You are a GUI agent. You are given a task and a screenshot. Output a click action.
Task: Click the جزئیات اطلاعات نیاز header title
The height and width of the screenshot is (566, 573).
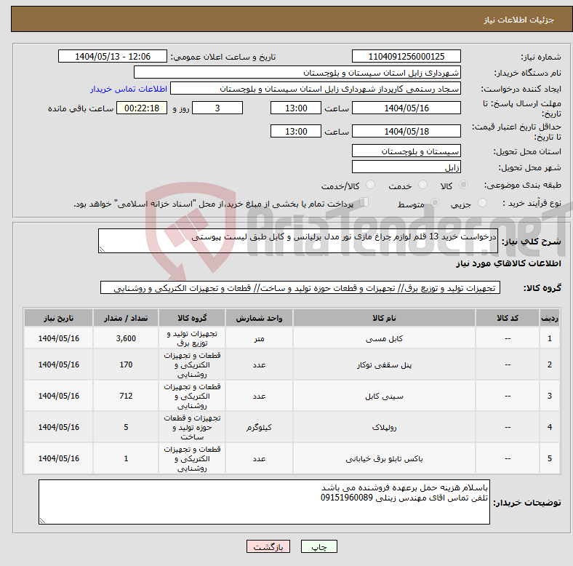click(x=519, y=20)
